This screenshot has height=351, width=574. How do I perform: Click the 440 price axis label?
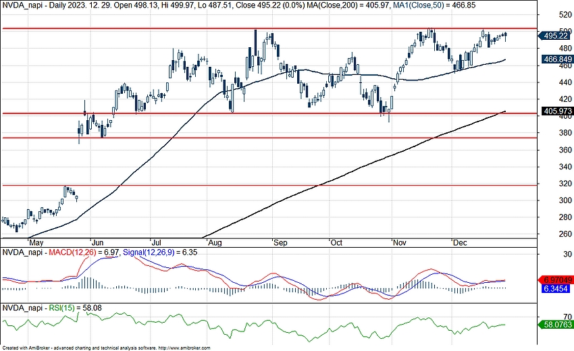pyautogui.click(x=565, y=82)
